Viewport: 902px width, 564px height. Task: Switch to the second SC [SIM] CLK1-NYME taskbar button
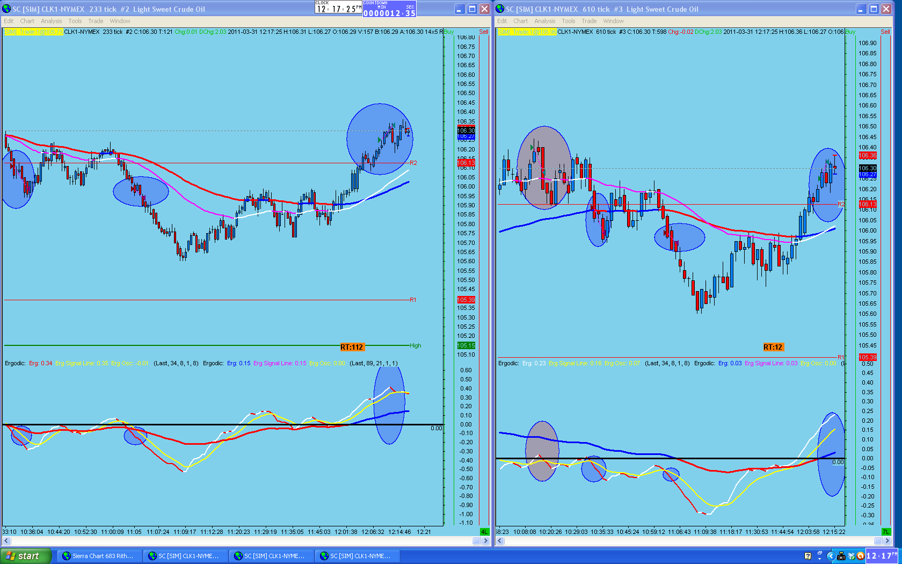272,556
